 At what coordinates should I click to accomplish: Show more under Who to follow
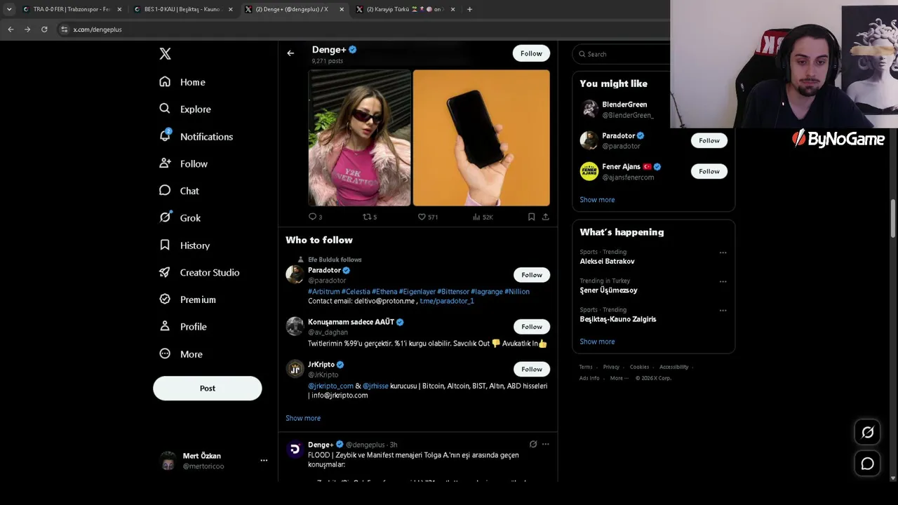tap(303, 418)
